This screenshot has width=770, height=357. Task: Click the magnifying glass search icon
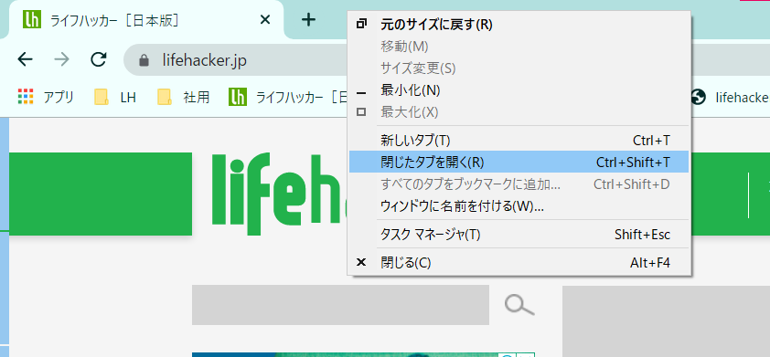click(x=519, y=305)
